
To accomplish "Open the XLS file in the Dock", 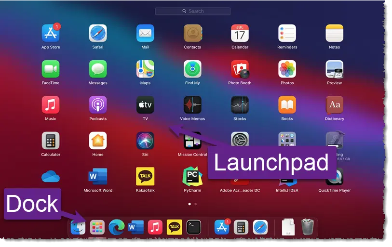I will point(288,227).
